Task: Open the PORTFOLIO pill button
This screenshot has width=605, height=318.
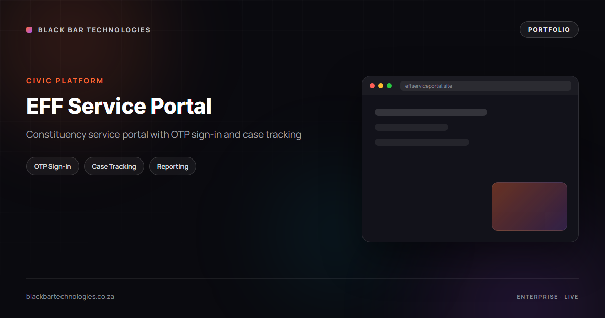Action: point(549,30)
